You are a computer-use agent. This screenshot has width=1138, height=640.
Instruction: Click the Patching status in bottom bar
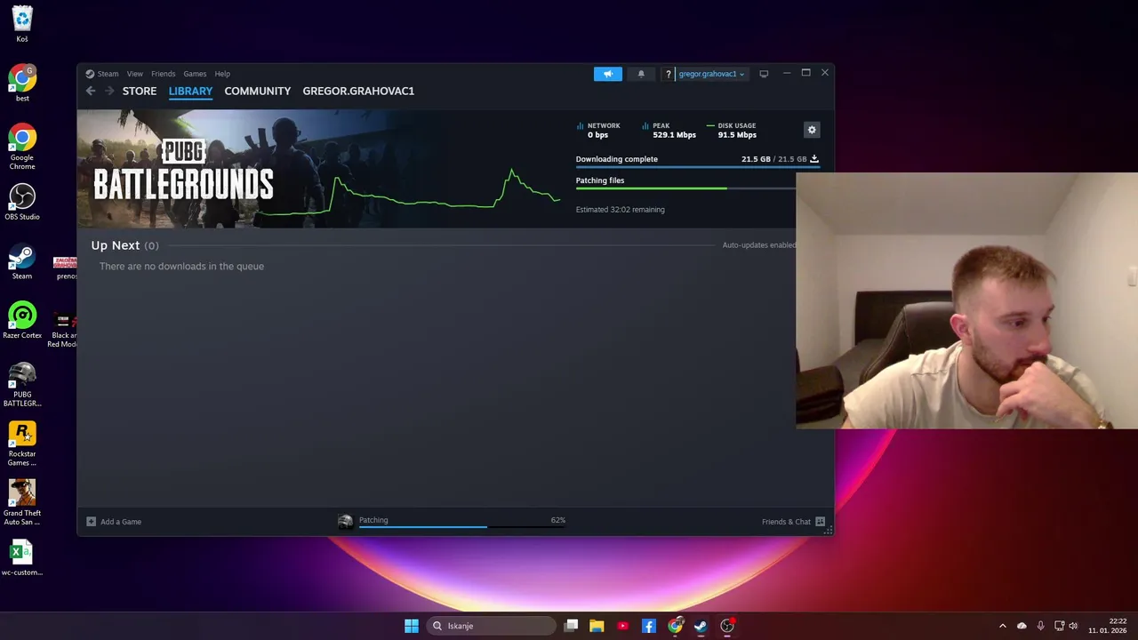point(373,520)
